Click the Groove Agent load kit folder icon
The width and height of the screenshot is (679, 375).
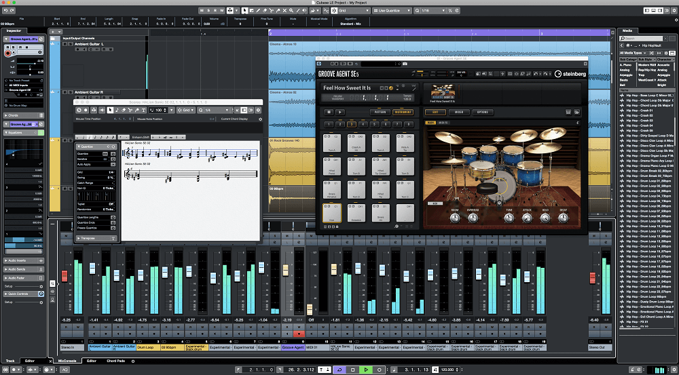pyautogui.click(x=576, y=112)
